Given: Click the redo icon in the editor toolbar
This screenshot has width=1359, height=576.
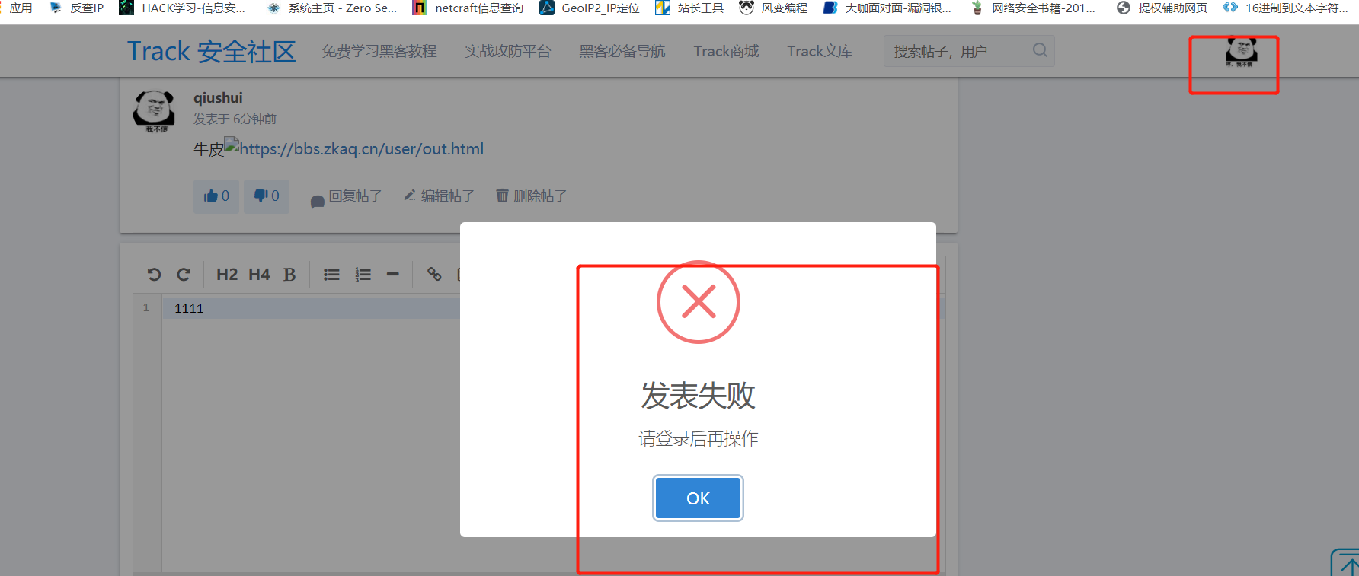Looking at the screenshot, I should coord(184,275).
